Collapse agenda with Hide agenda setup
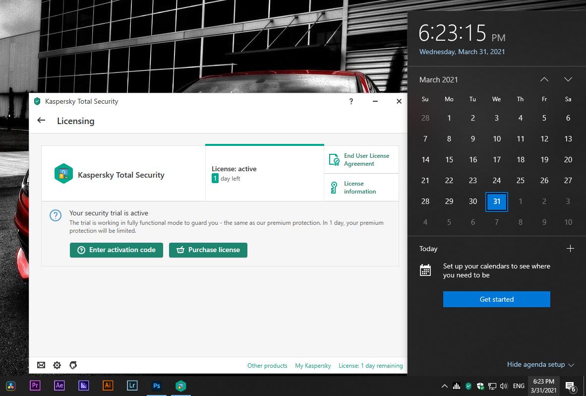Viewport: 586px width, 396px height. (540, 365)
